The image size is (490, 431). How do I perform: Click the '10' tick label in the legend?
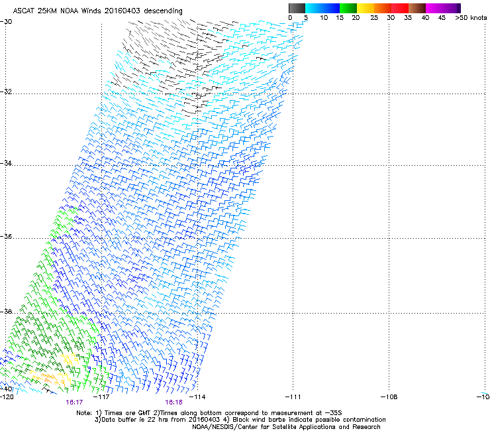[324, 18]
